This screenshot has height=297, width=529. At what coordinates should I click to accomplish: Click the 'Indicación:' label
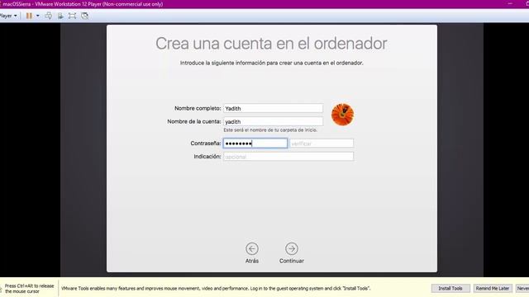point(207,157)
